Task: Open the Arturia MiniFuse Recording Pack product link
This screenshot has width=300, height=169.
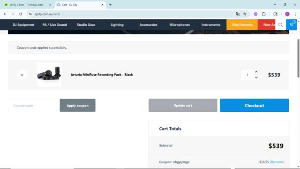Action: (102, 75)
